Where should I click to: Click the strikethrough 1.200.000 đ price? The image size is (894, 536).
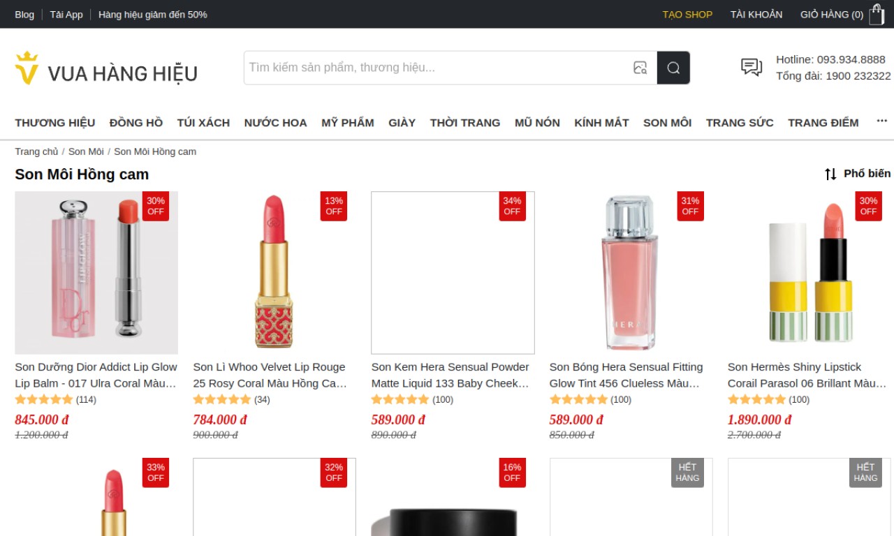point(41,435)
